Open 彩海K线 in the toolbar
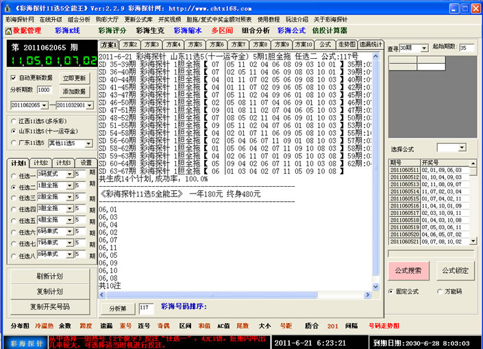483x349 pixels. click(x=67, y=31)
